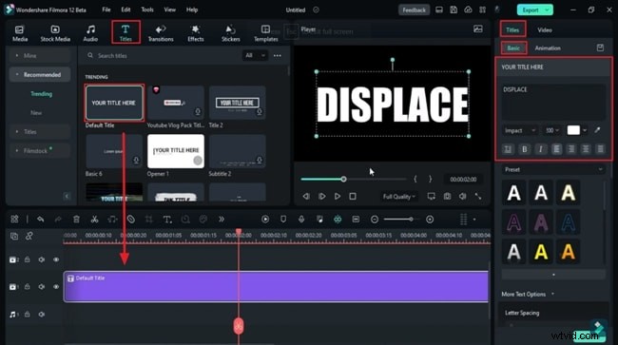Click the text tool icon in timeline toolbar
The width and height of the screenshot is (618, 345).
pos(167,219)
